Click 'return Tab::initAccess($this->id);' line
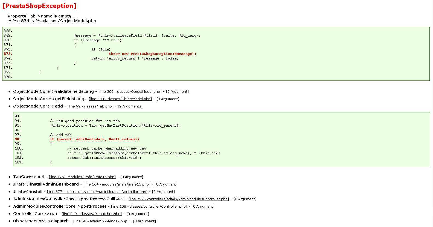 [104, 158]
